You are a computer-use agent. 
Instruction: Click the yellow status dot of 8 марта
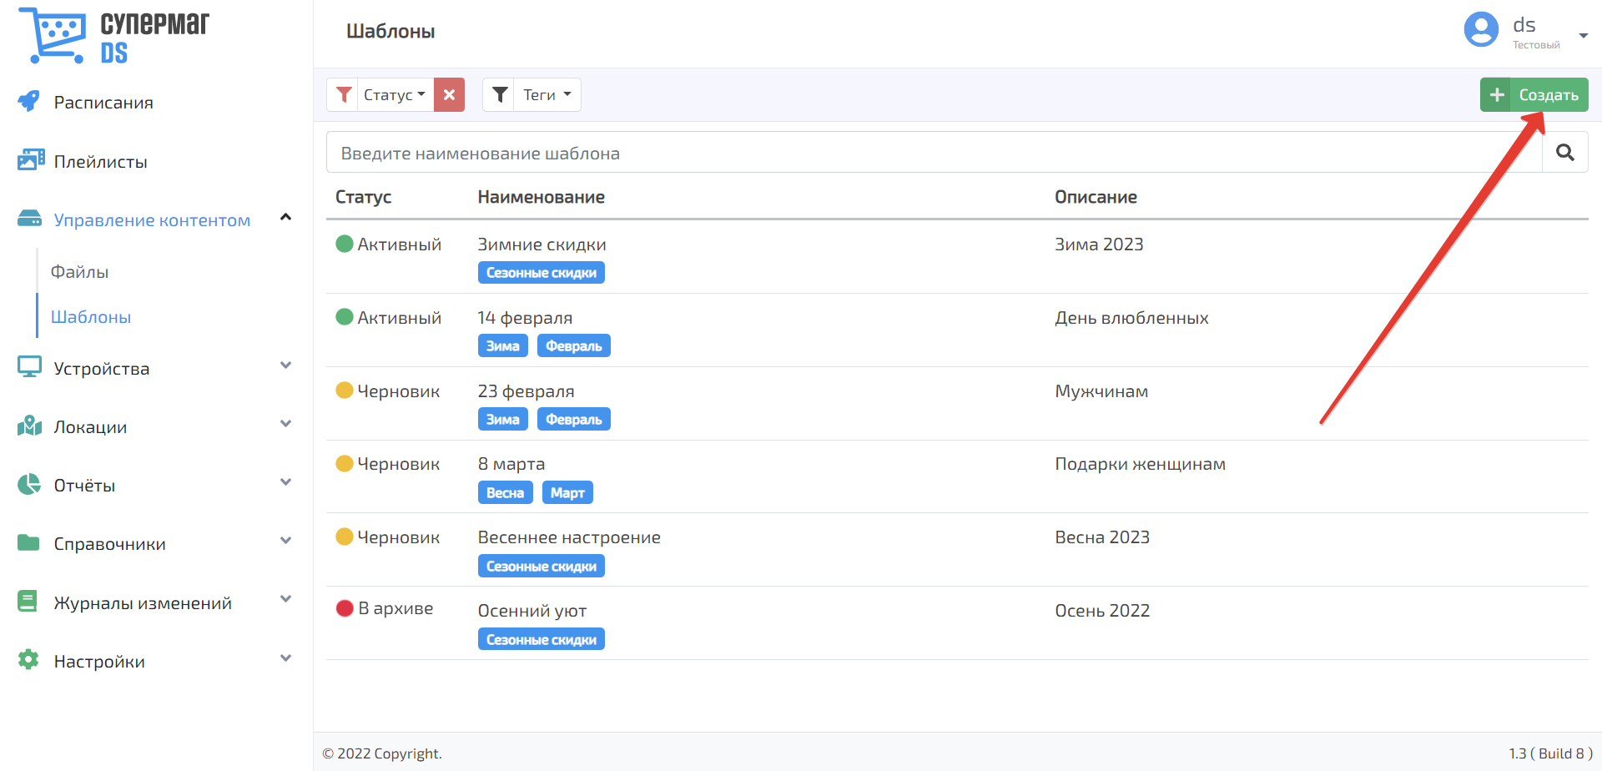coord(345,463)
